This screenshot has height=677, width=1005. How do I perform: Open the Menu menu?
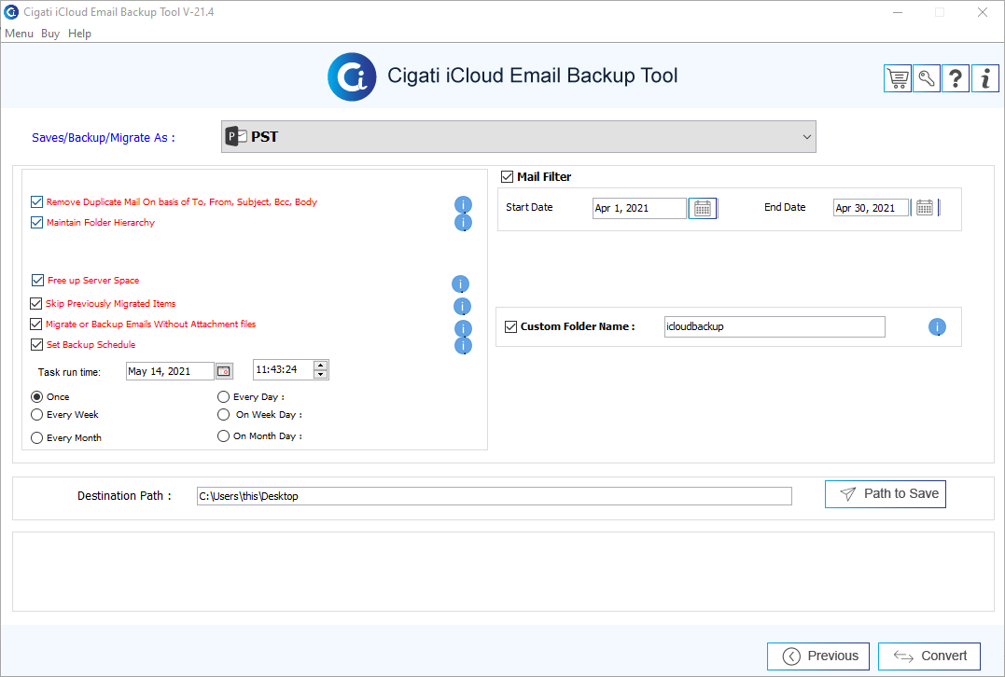click(19, 34)
